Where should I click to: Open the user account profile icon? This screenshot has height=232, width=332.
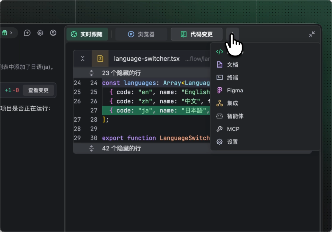click(53, 33)
